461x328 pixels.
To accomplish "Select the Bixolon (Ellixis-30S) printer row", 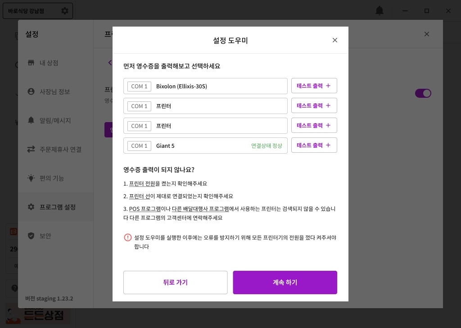I will [x=205, y=86].
